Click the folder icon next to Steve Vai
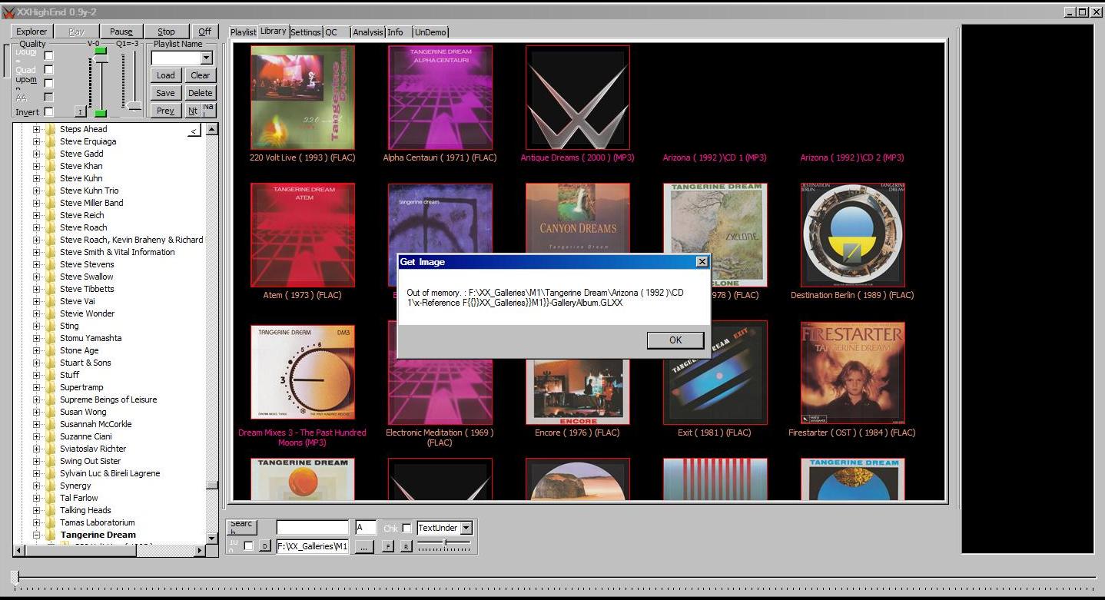The image size is (1105, 600). (51, 301)
